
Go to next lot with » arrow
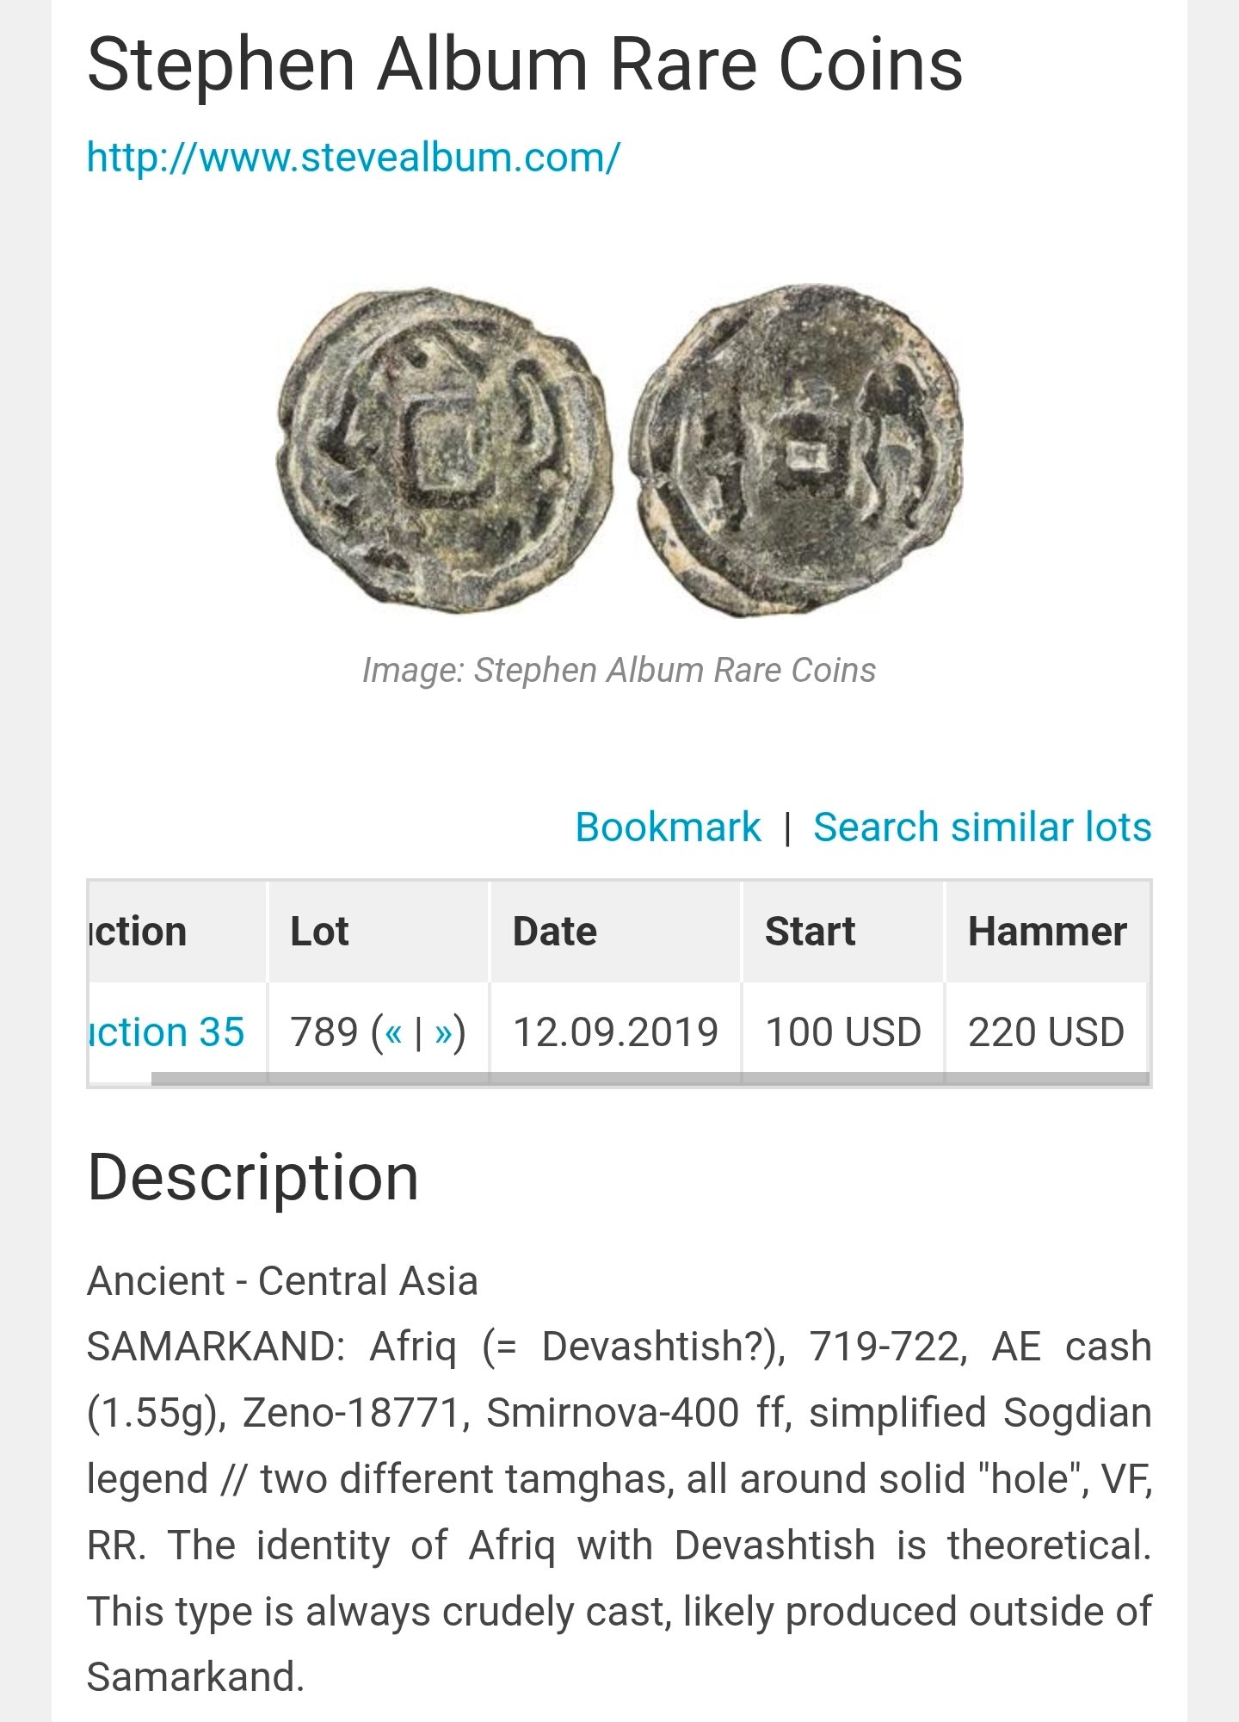coord(444,1032)
